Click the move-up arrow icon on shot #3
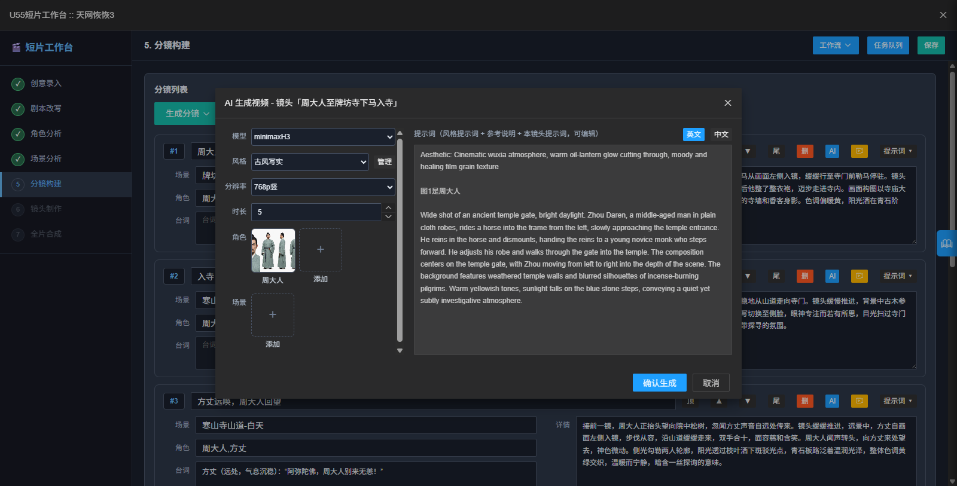This screenshot has height=486, width=957. coord(719,401)
